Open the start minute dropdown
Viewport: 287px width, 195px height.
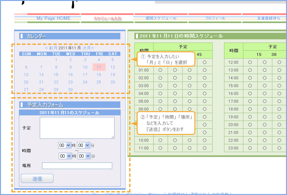83,146
